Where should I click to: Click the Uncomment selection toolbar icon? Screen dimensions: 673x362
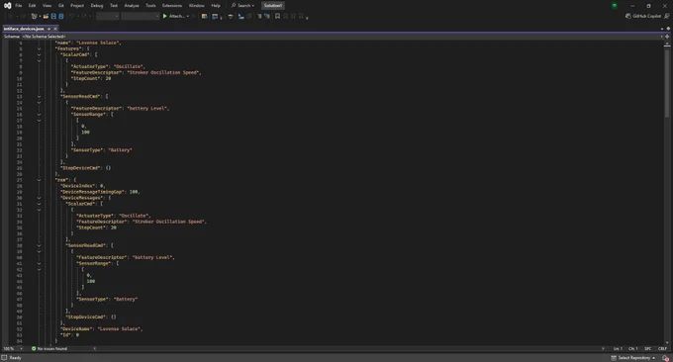coord(267,16)
